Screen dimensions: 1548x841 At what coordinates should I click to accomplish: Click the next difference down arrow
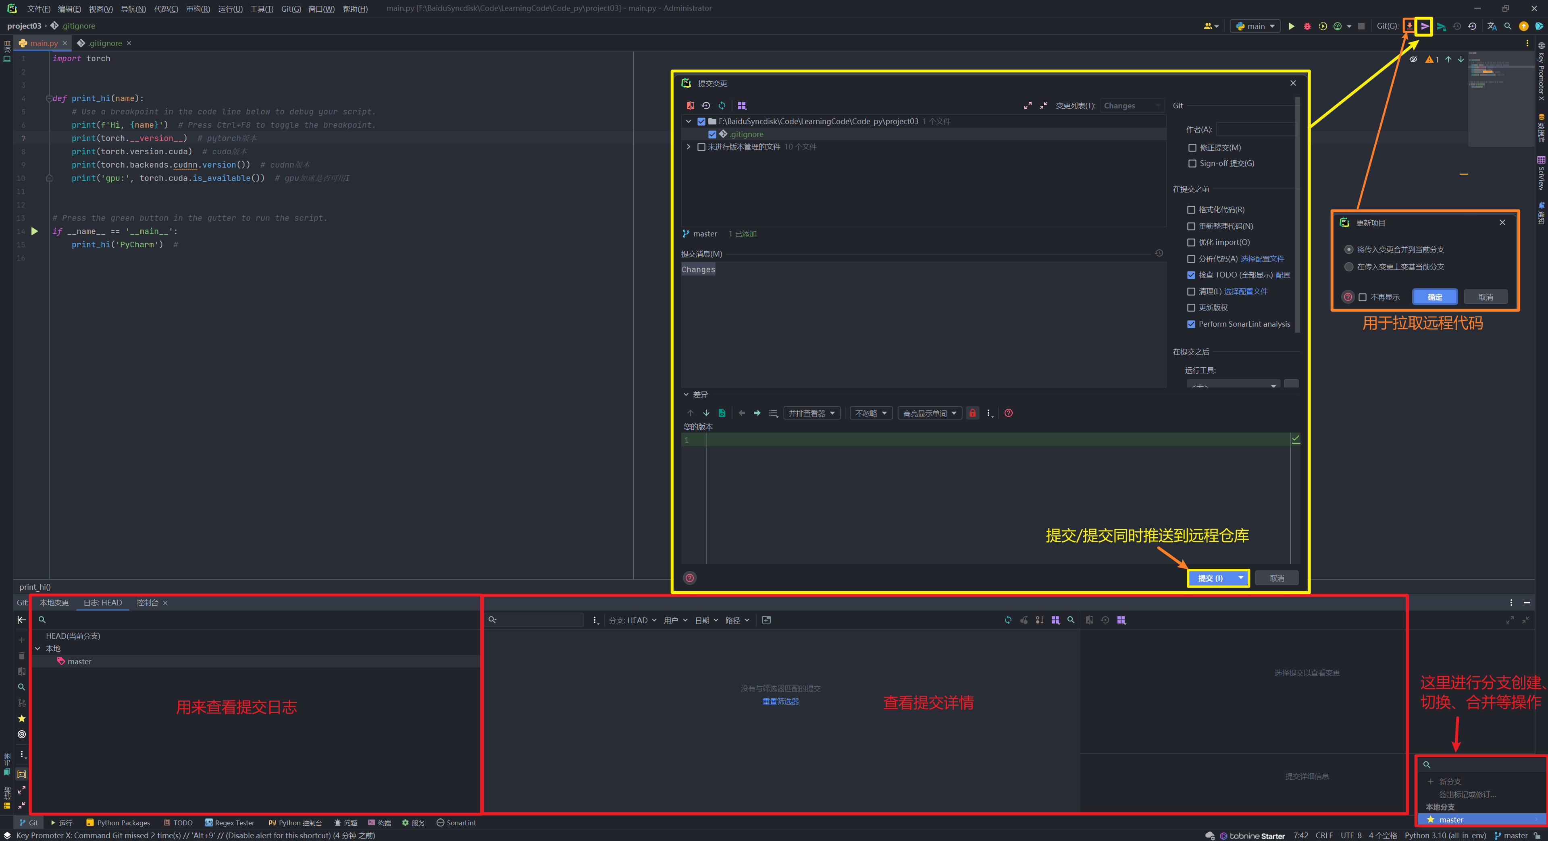point(706,413)
